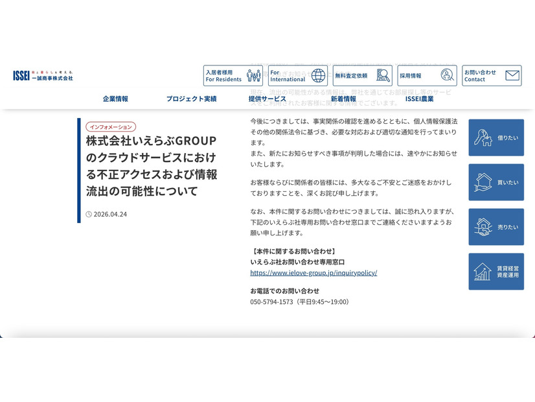Open the 売りたい side tile
Image resolution: width=535 pixels, height=402 pixels.
point(496,227)
